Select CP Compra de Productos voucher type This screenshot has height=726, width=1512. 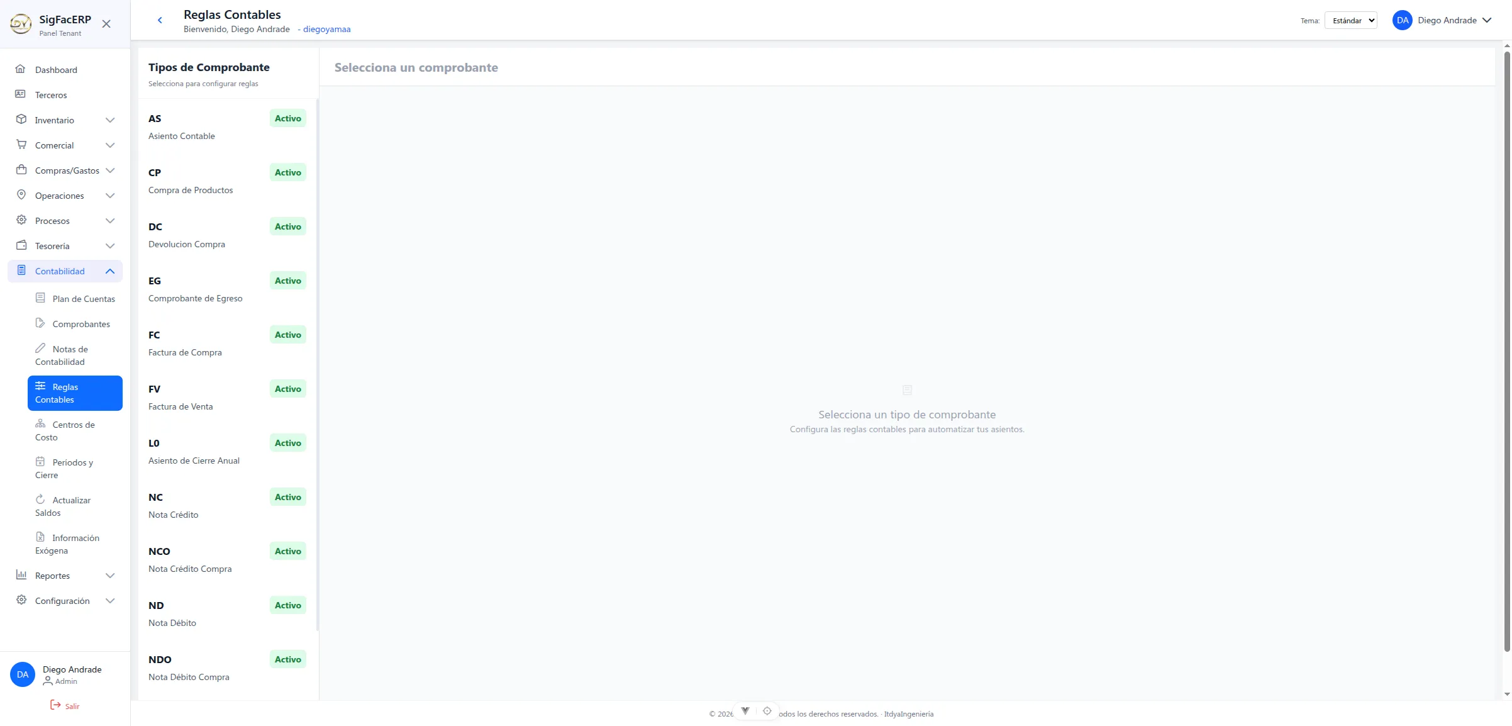227,181
